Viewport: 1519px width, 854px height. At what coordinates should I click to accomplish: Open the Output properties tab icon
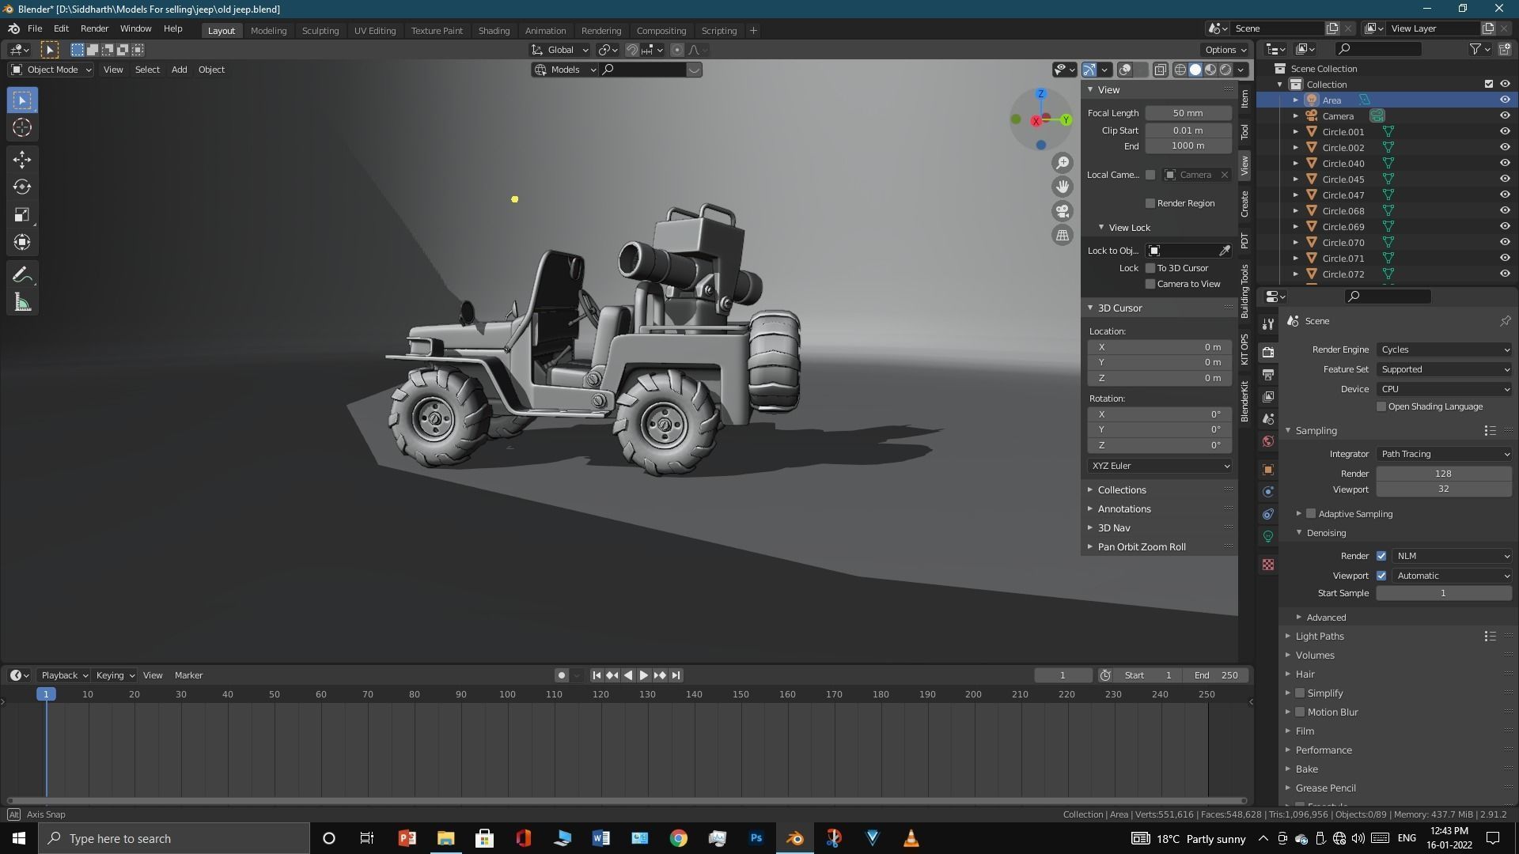tap(1268, 374)
